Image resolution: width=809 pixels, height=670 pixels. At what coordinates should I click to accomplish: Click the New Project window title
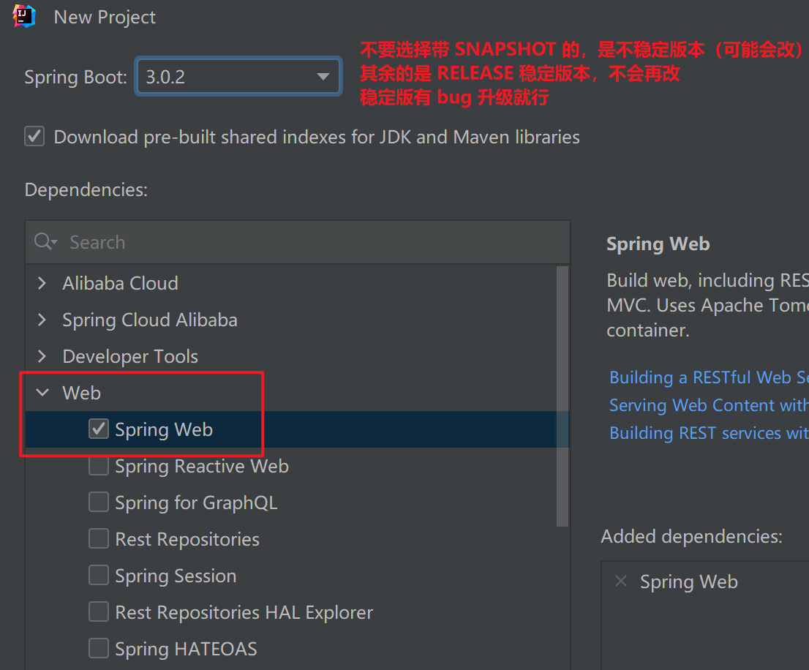[105, 18]
